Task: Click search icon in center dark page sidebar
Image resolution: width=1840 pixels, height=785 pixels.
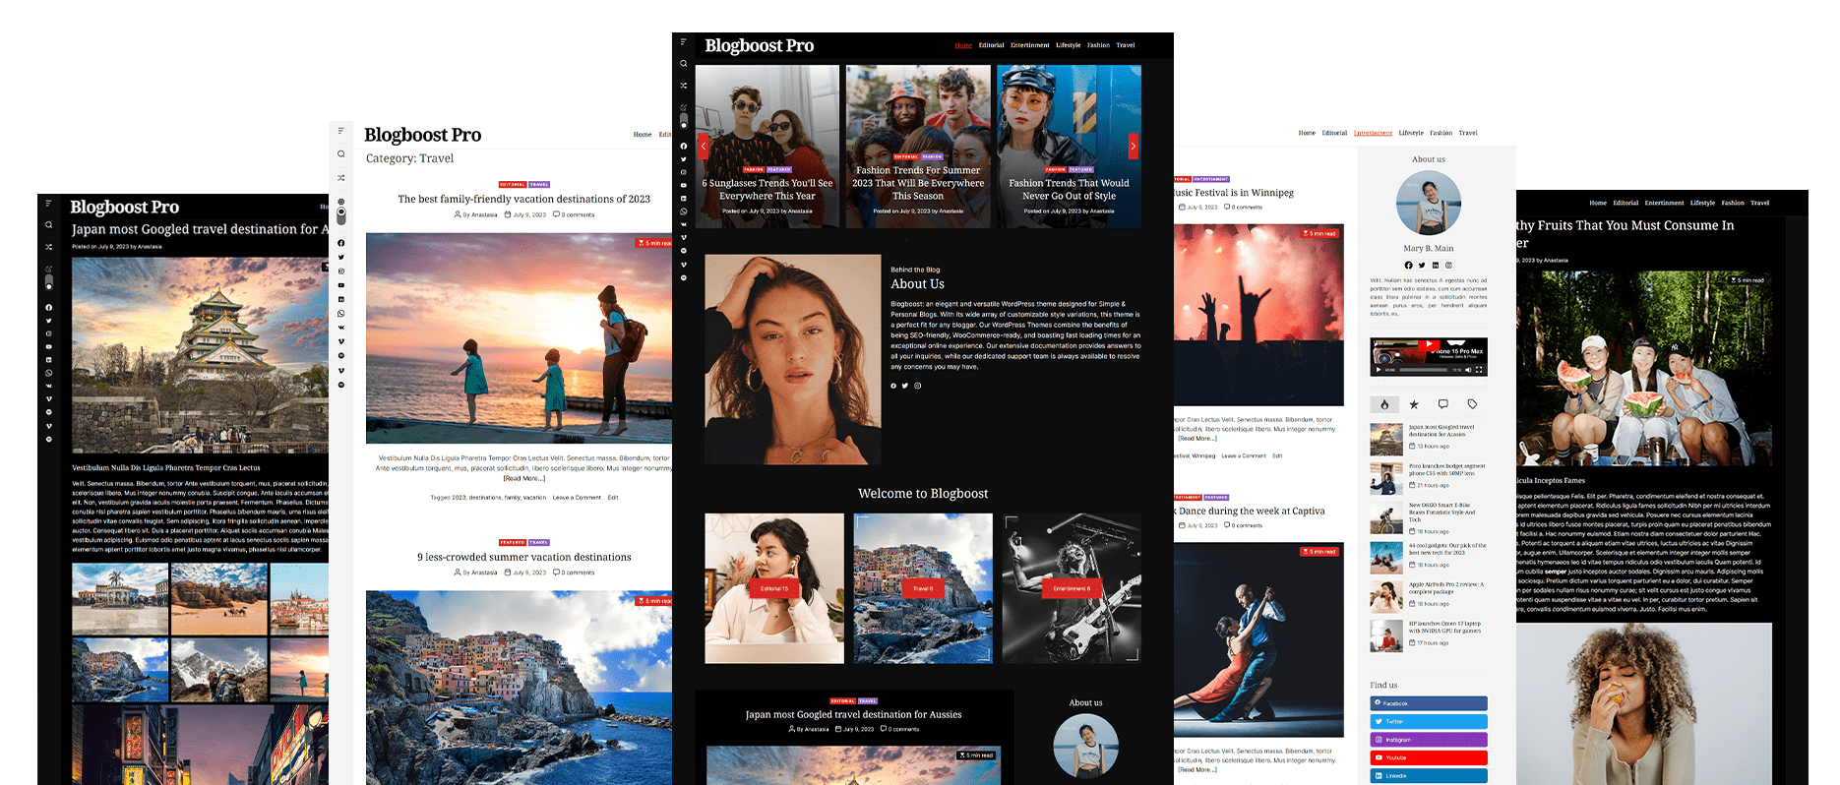Action: click(x=683, y=64)
